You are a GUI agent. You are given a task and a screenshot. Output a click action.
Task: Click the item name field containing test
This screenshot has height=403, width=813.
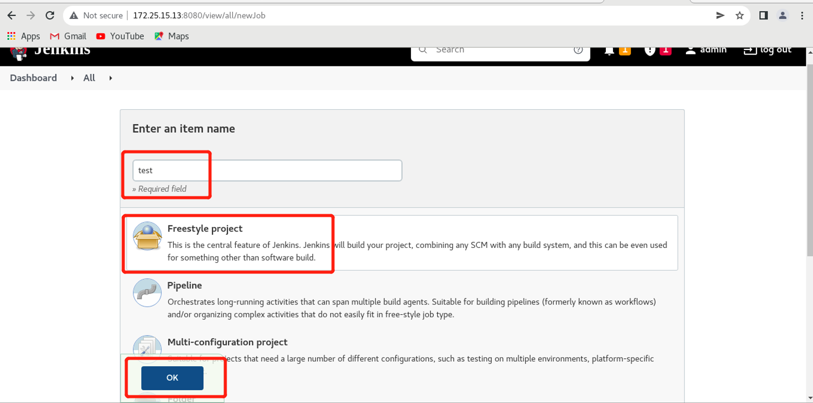point(267,170)
